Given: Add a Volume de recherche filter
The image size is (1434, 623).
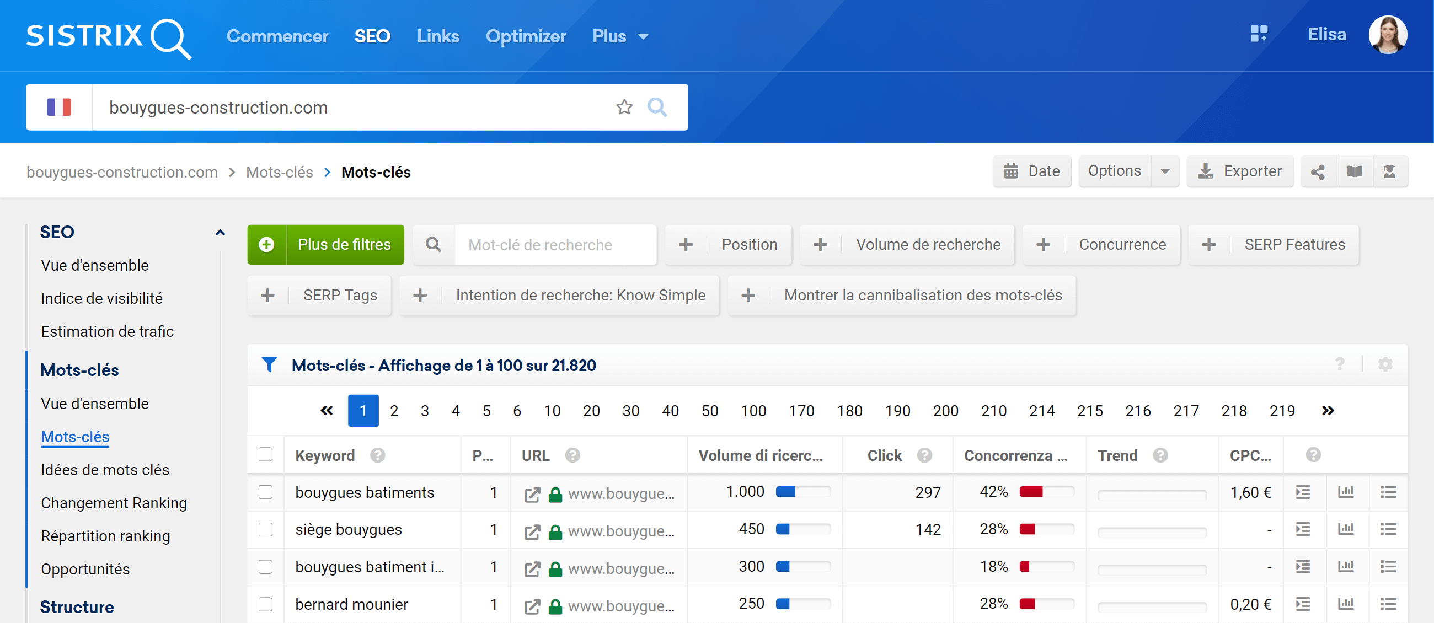Looking at the screenshot, I should point(907,245).
